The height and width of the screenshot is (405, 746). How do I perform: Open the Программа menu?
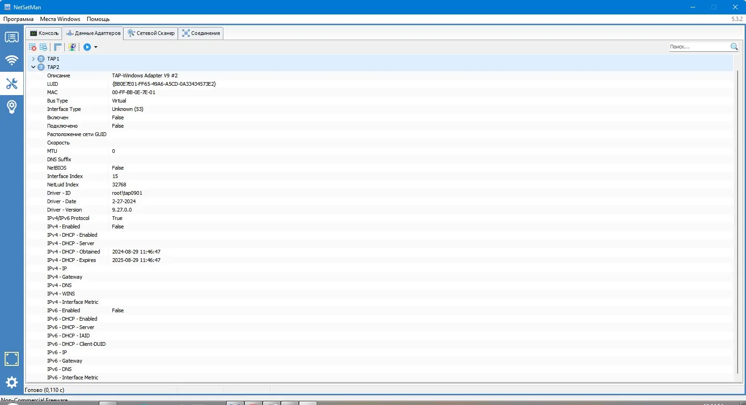coord(18,19)
